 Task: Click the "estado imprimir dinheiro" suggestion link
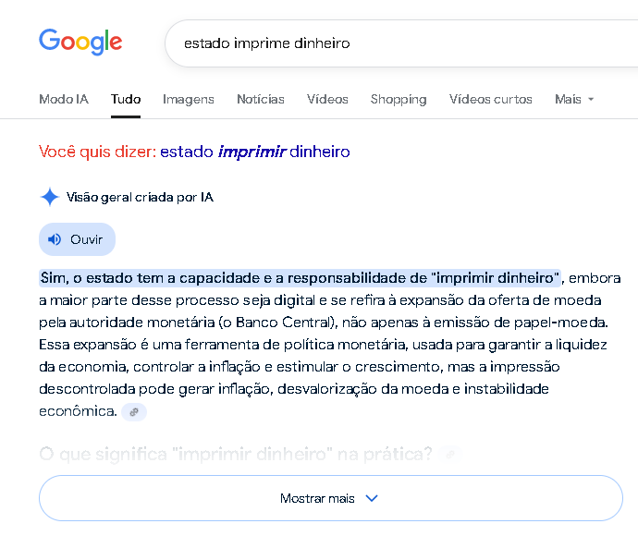[255, 152]
